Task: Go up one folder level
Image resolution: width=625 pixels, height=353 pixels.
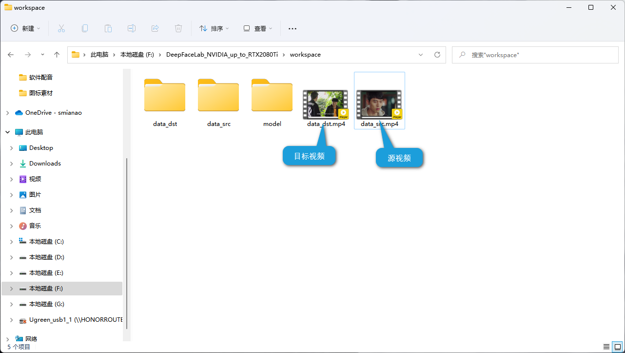Action: [57, 55]
